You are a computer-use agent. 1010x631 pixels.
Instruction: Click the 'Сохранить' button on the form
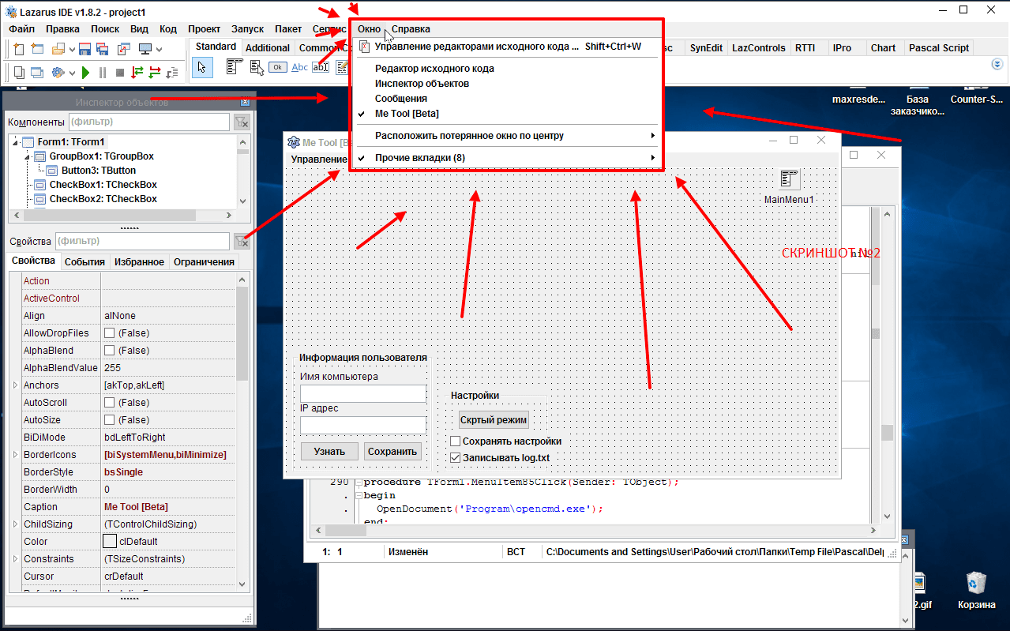(x=392, y=452)
